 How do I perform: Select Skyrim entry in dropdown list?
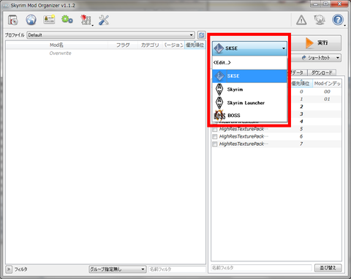pos(249,89)
